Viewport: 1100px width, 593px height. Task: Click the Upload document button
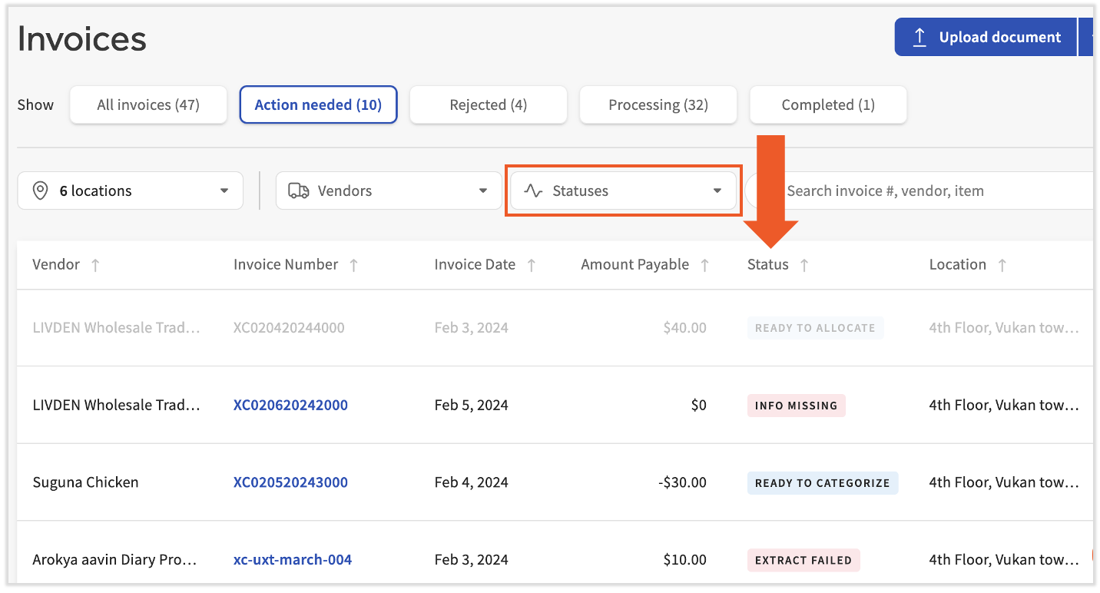[x=985, y=36]
